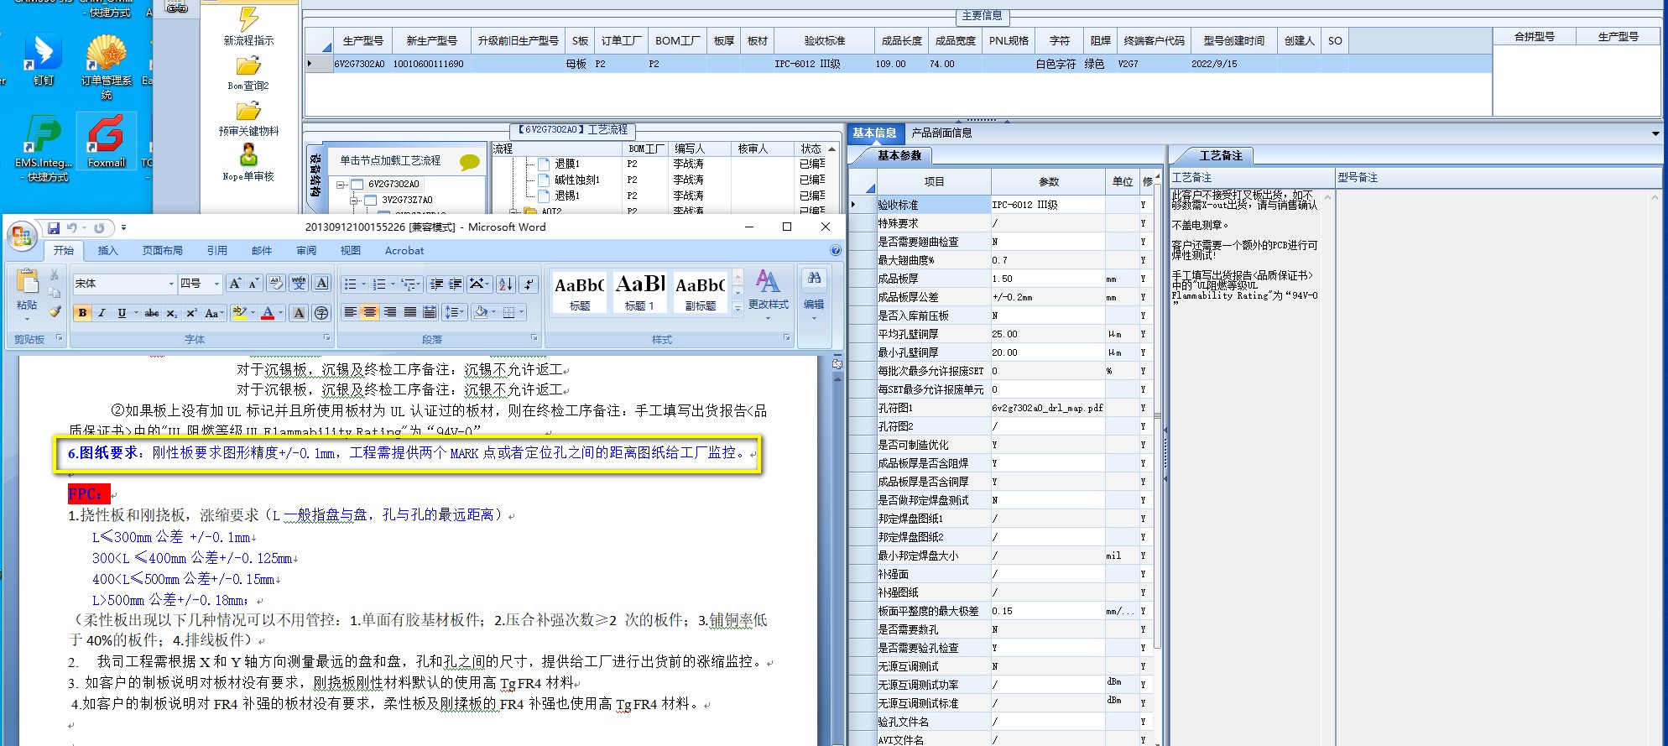
Task: Toggle Italic formatting in Word
Action: 102,313
